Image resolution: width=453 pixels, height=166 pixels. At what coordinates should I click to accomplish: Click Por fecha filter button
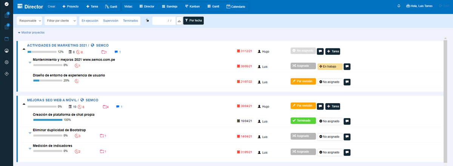point(193,21)
